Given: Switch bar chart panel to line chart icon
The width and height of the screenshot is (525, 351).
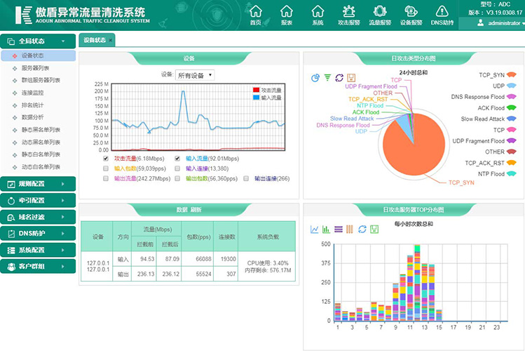Looking at the screenshot, I should (x=315, y=230).
